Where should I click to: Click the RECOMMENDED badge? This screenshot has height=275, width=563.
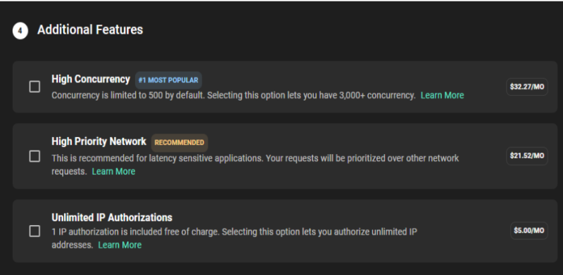coord(179,143)
